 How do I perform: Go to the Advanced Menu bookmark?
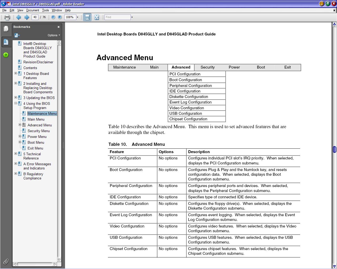click(40, 125)
